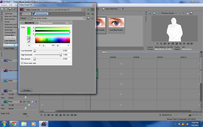The image size is (203, 127).
Task: Select Chroma Blur in the effects list
Action: [x=9, y=35]
